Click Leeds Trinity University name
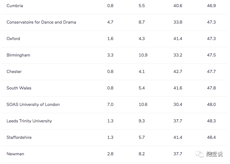Screen dimensions: 230x164 click(x=29, y=121)
